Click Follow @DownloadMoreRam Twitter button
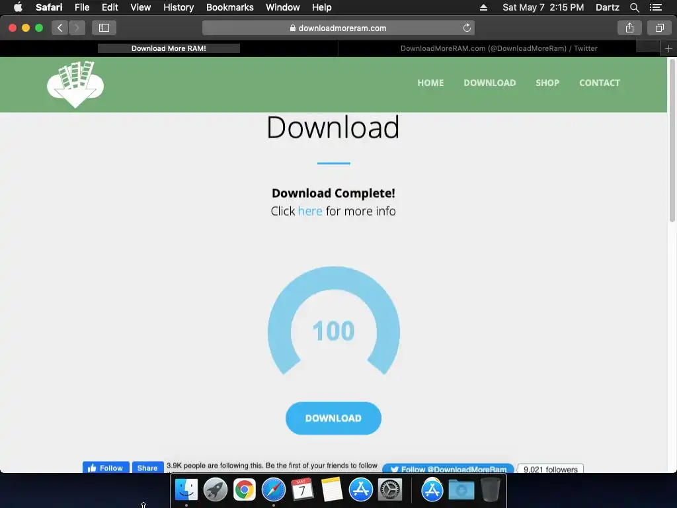This screenshot has height=508, width=677. pos(448,469)
